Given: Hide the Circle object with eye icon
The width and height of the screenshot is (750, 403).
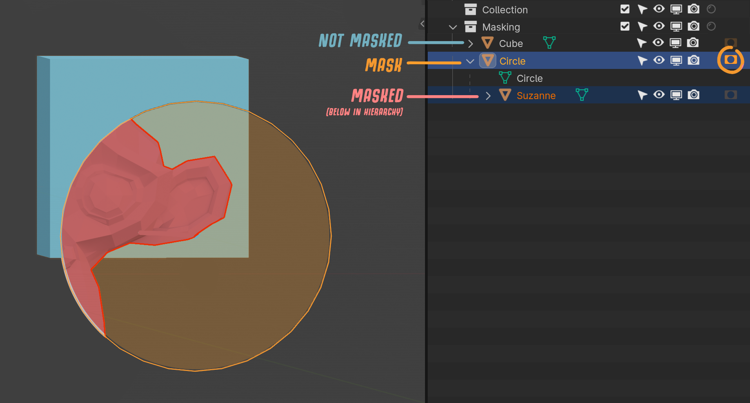Looking at the screenshot, I should coord(659,60).
